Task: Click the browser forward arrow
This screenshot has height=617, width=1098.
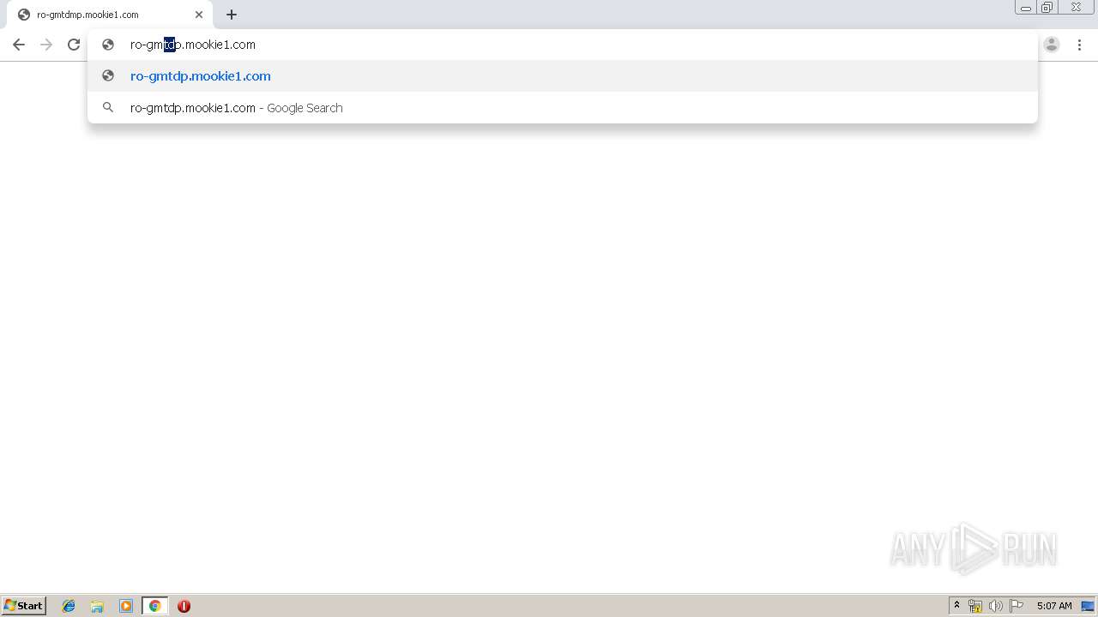Action: 46,45
